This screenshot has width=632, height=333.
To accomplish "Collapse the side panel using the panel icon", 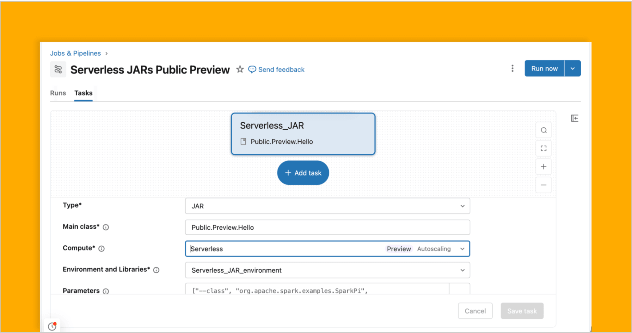I will [574, 118].
